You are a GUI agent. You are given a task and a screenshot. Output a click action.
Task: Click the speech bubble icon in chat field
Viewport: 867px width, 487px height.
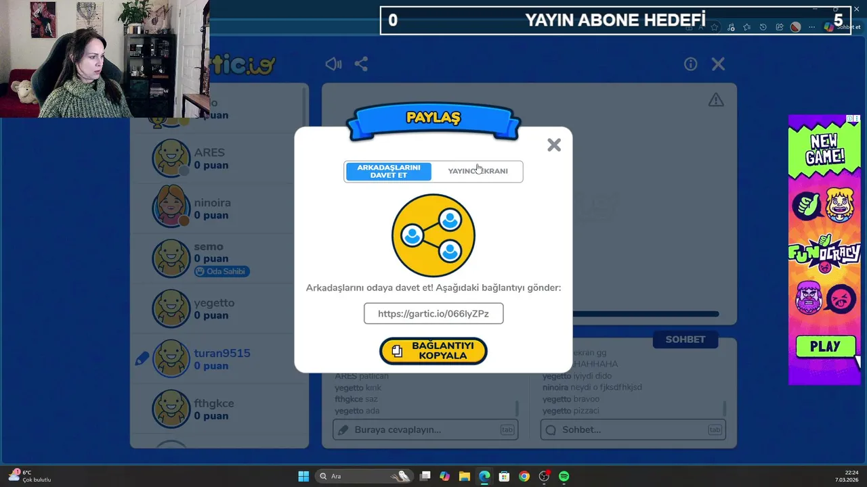pyautogui.click(x=551, y=430)
